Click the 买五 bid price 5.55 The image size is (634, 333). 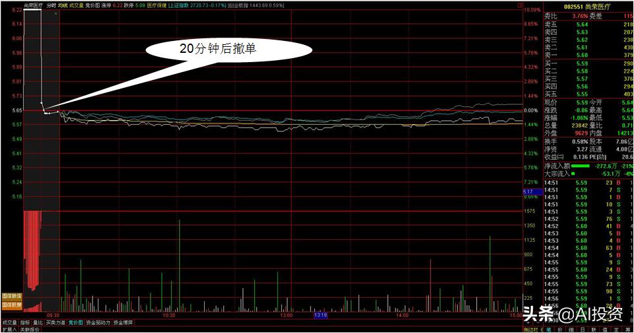click(582, 94)
